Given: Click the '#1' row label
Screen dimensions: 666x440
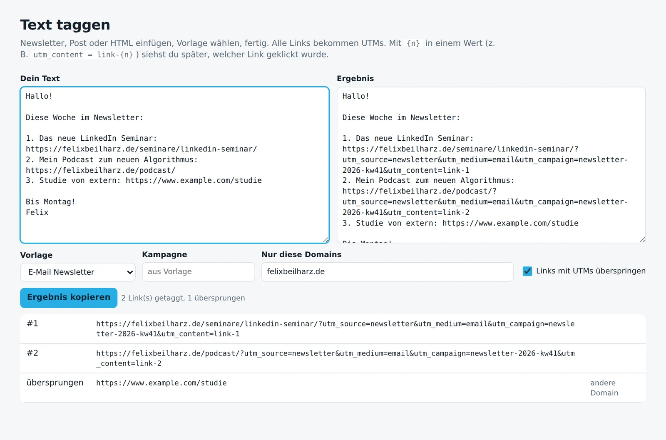Looking at the screenshot, I should [x=32, y=323].
